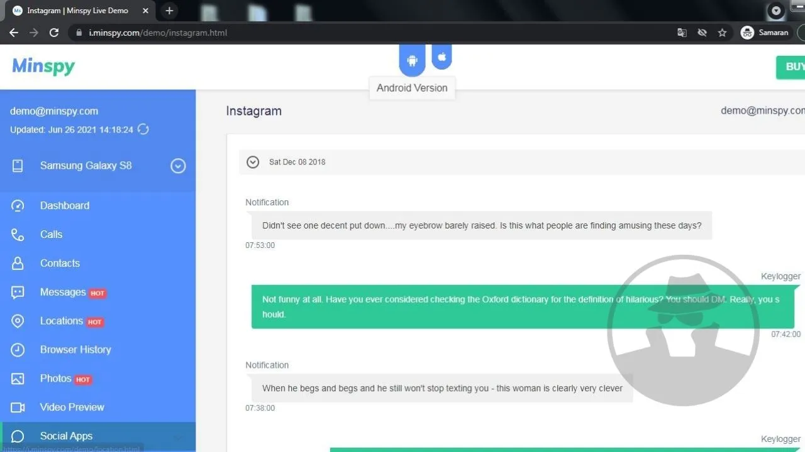
Task: Click the lock site info icon
Action: [x=78, y=33]
